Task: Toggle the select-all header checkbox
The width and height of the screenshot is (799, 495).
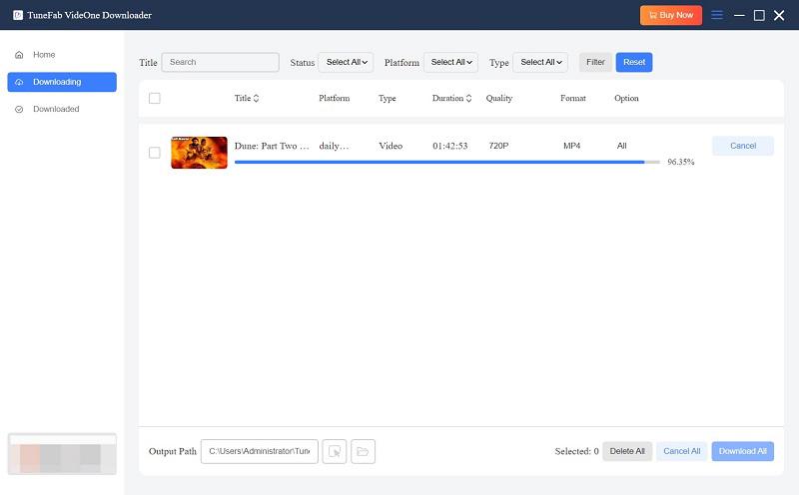Action: click(x=155, y=98)
